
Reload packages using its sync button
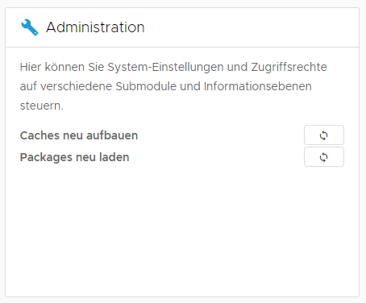(324, 157)
